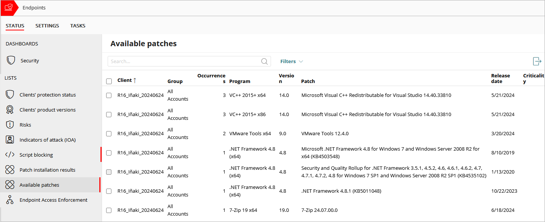Click the Endpoints breadcrumb title
This screenshot has width=545, height=222.
pyautogui.click(x=34, y=8)
